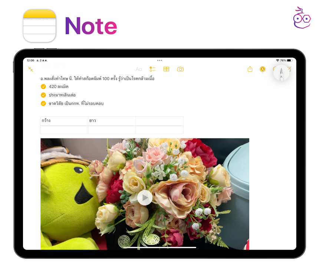Uncheck the "ประมาทเลินเล่อ" checklist item

43,95
